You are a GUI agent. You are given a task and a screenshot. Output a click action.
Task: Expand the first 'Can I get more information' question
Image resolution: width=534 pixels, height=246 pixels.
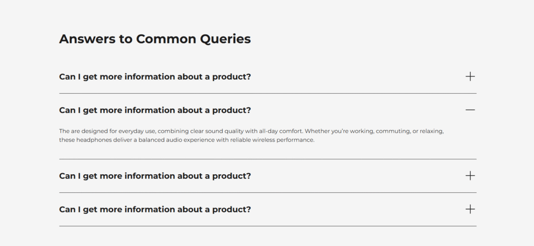point(155,77)
